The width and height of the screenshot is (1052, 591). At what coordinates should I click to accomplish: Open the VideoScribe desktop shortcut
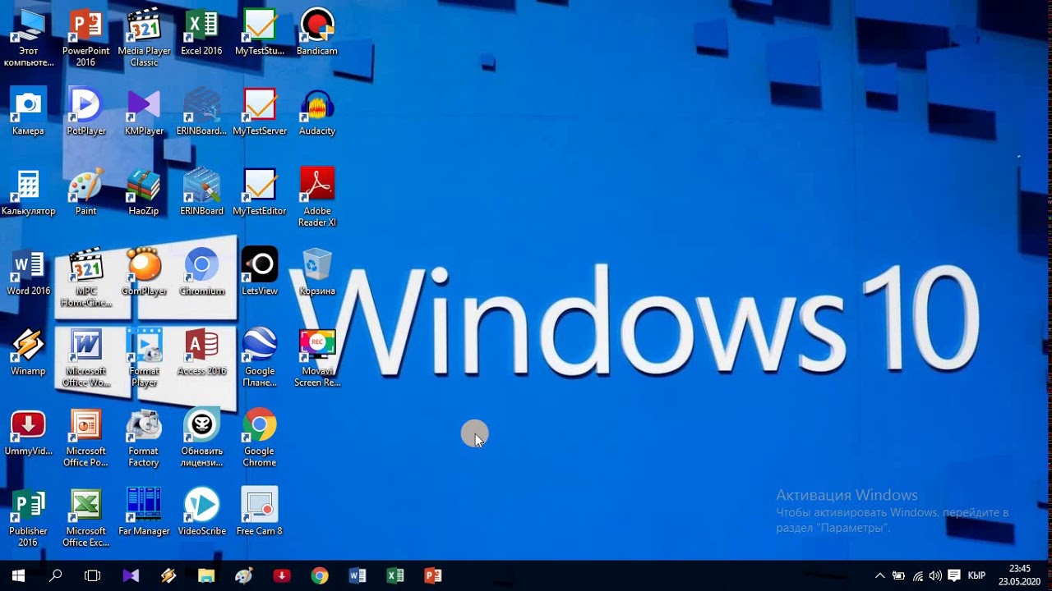point(201,513)
